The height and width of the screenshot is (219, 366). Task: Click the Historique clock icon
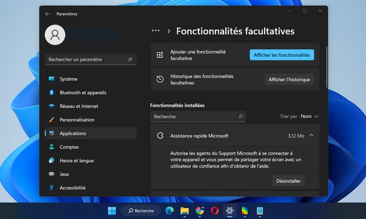tap(160, 79)
